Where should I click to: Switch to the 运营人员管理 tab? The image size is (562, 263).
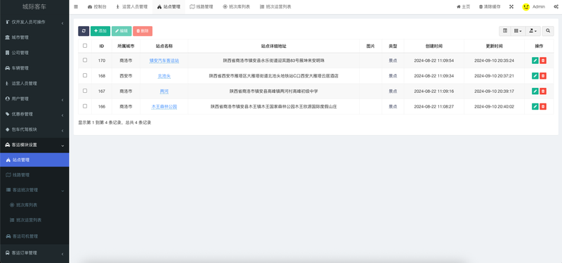point(132,7)
